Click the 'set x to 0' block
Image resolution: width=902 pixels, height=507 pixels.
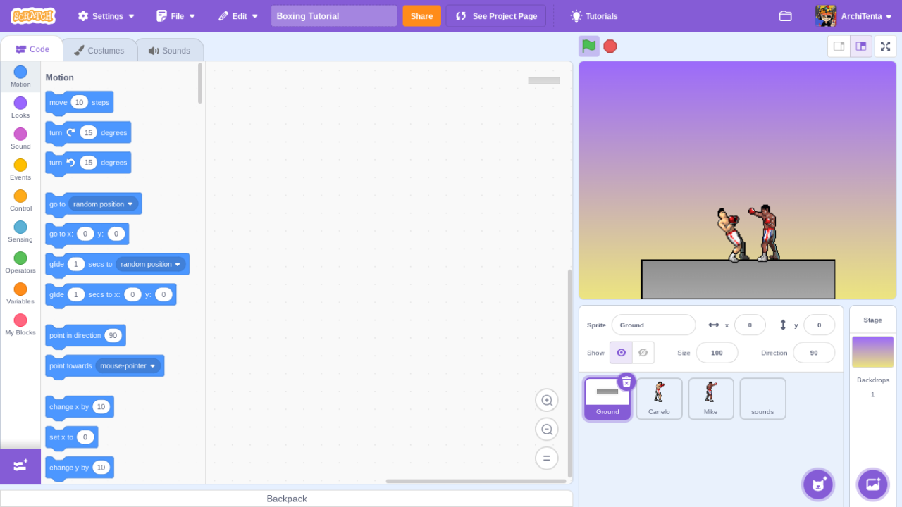pyautogui.click(x=71, y=437)
